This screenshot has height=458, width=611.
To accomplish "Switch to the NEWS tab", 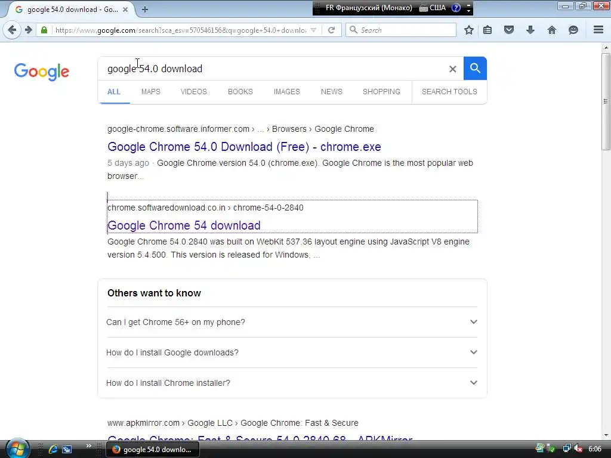I will 332,92.
